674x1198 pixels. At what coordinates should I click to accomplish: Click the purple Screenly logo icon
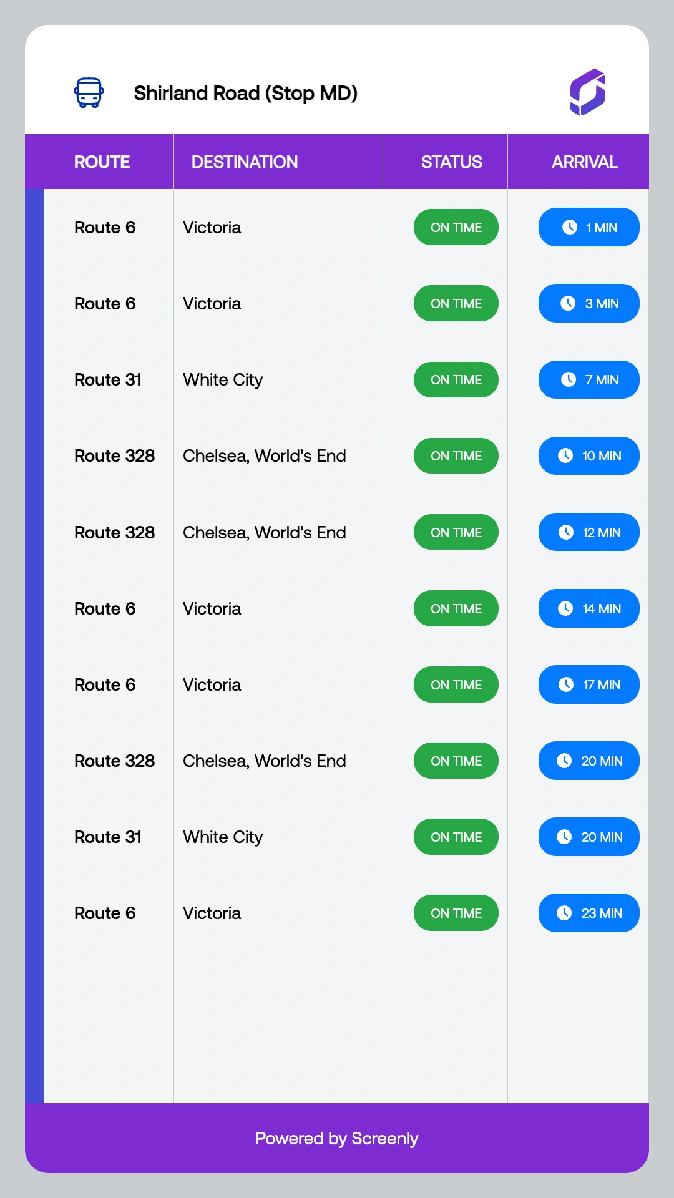tap(588, 92)
